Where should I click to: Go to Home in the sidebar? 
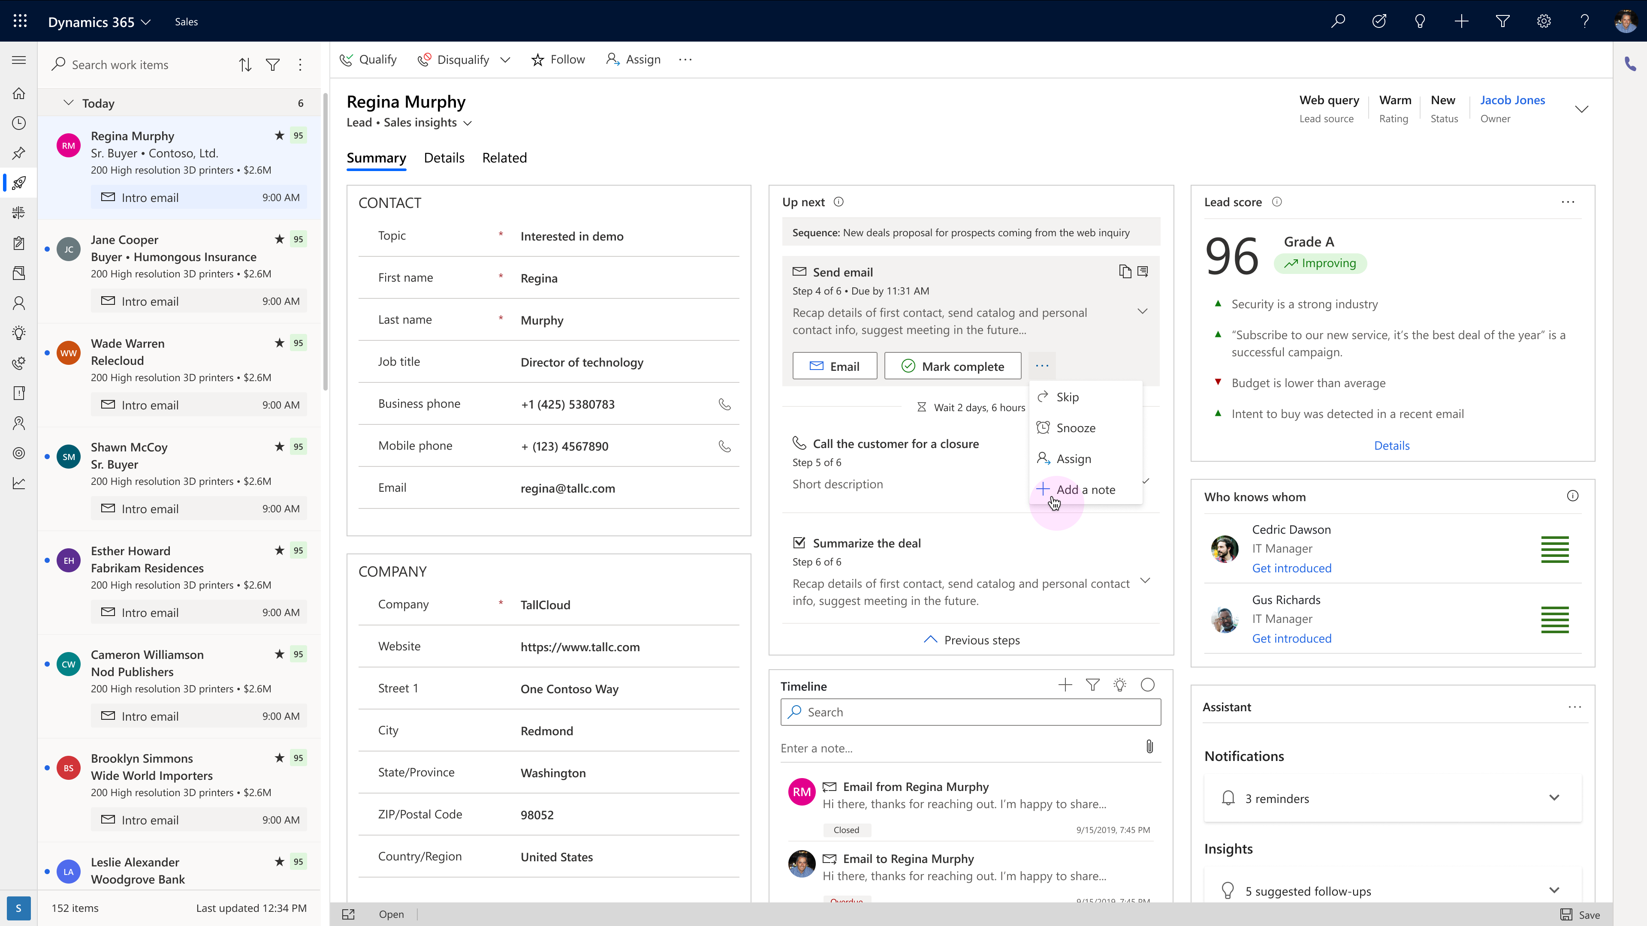19,93
